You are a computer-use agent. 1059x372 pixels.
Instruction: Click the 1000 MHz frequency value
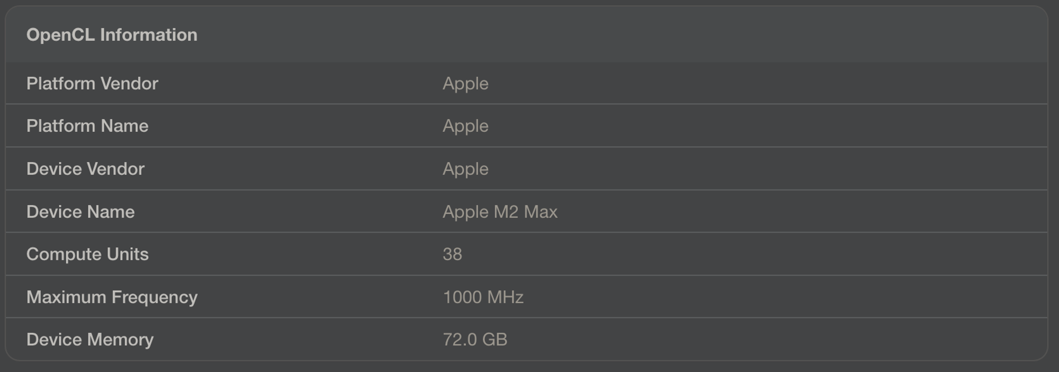[x=483, y=297]
